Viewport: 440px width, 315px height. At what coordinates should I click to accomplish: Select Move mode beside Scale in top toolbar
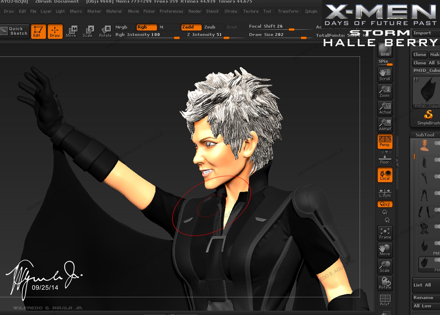(71, 32)
